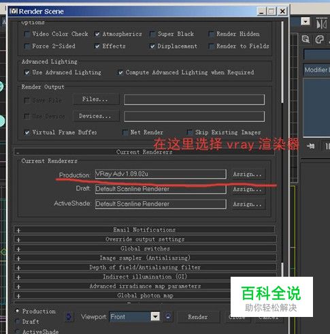Uncheck the Displacement option
Screen dimensions: 330x334
coord(152,46)
